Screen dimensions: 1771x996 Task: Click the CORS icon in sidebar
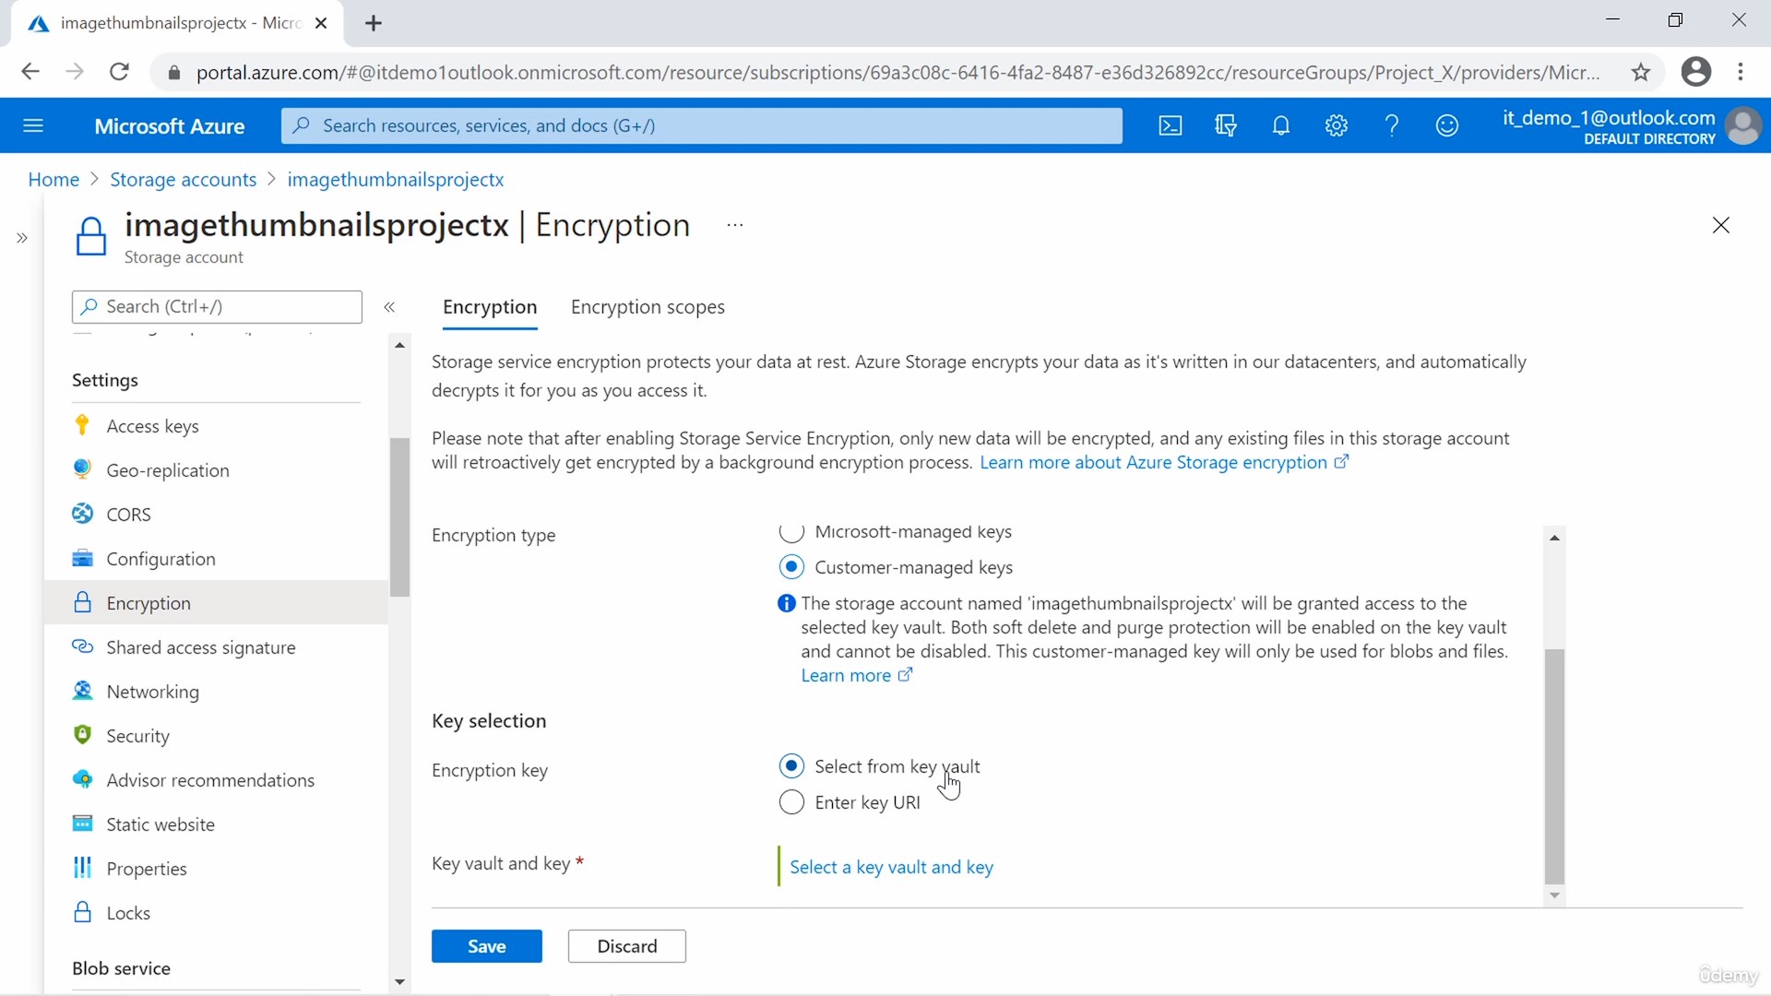[x=82, y=514]
